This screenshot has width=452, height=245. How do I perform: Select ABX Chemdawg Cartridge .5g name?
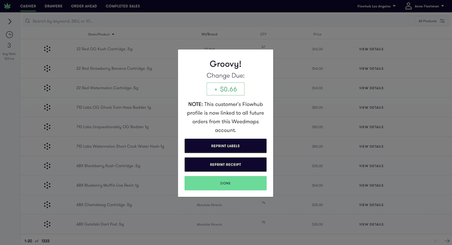click(104, 205)
